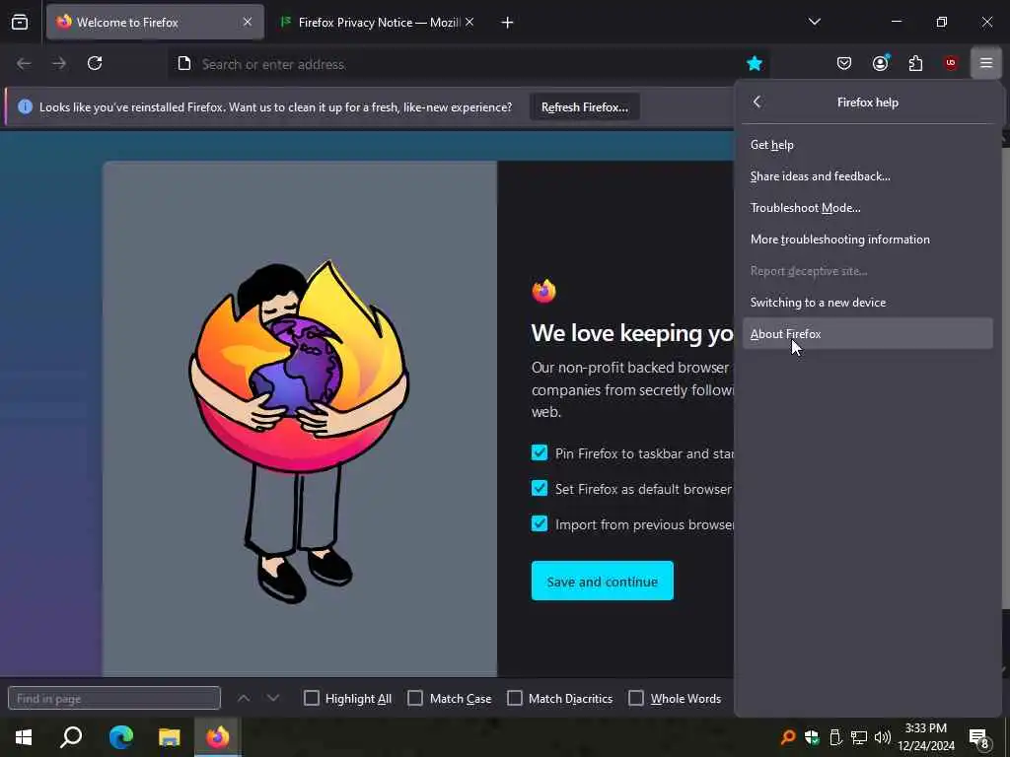Focus the search or address bar

pos(470,64)
